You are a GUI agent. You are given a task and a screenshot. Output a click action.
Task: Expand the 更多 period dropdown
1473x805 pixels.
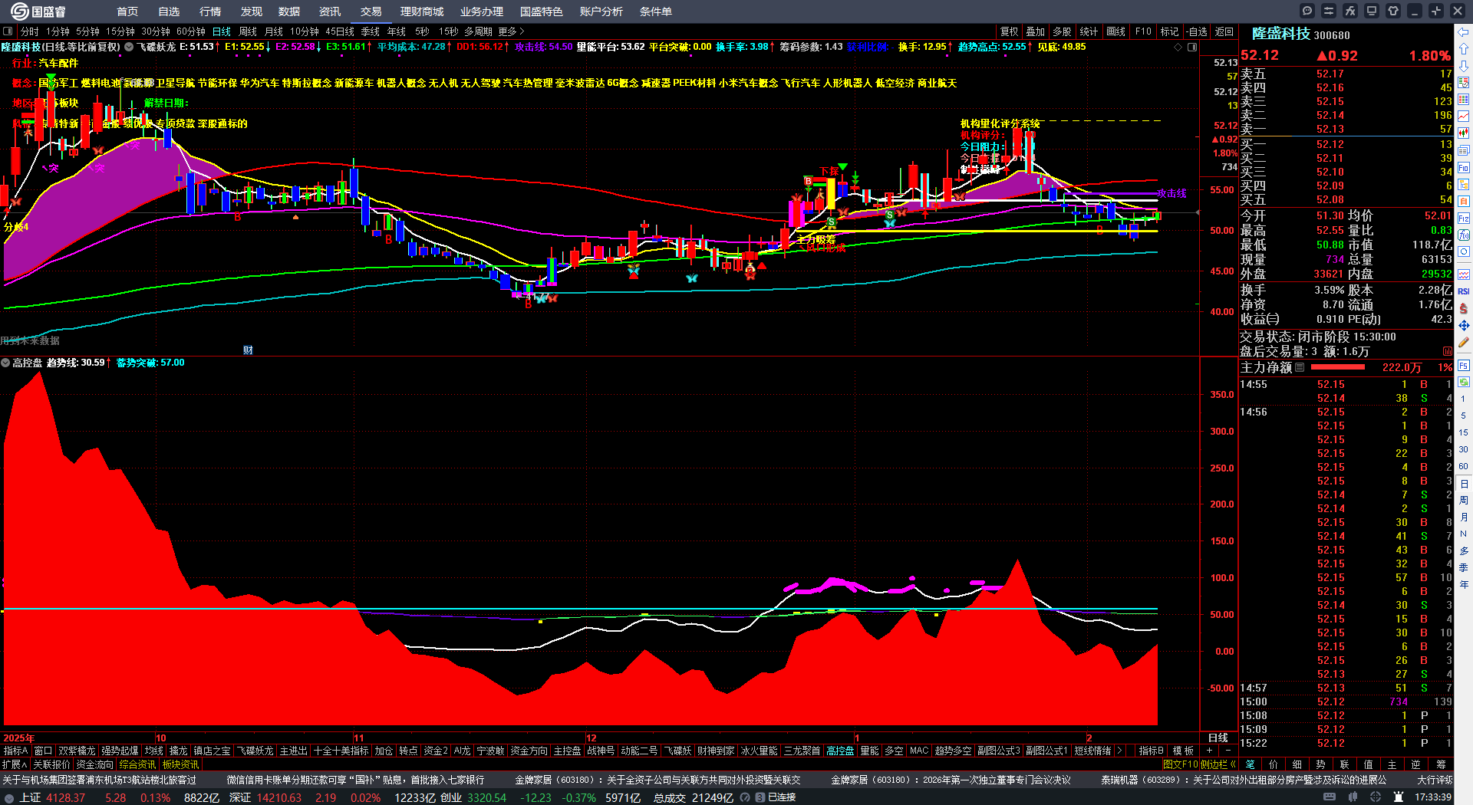pyautogui.click(x=511, y=31)
